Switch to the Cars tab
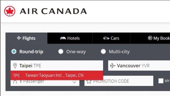 click(x=111, y=38)
